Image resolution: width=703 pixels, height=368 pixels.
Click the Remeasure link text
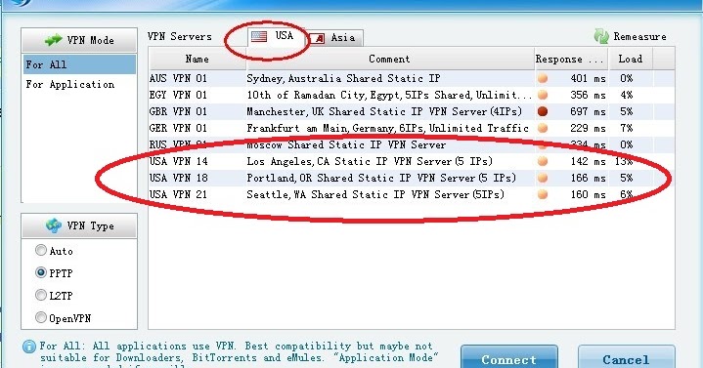coord(639,37)
